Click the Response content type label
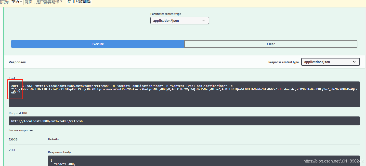This screenshot has width=366, height=166. tap(283, 62)
